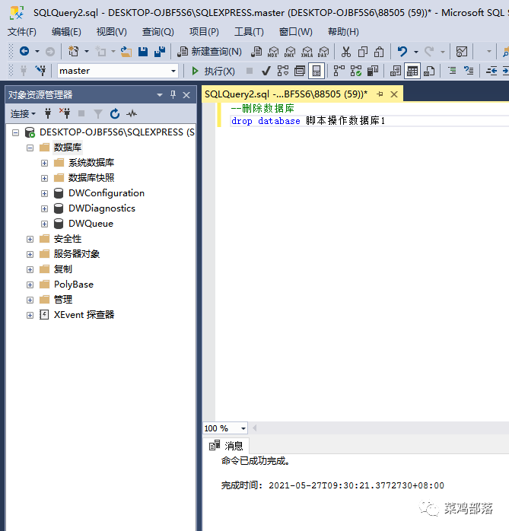The image size is (509, 531).
Task: Open the 视图(V) menu
Action: (x=112, y=32)
